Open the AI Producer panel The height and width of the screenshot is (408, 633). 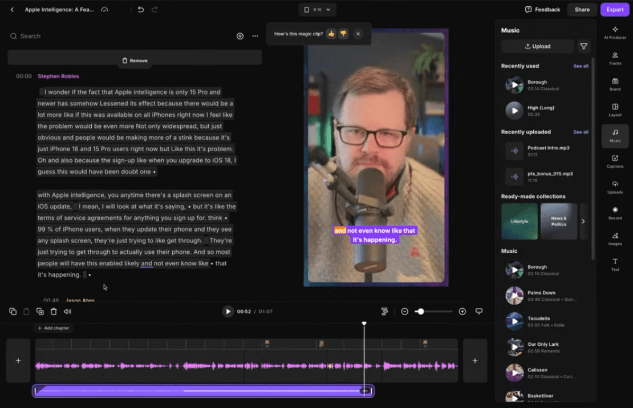(615, 33)
